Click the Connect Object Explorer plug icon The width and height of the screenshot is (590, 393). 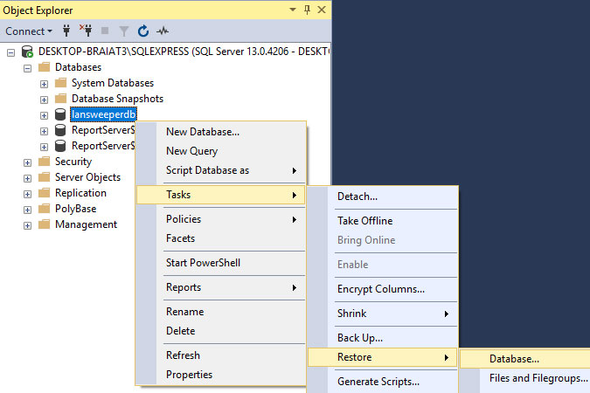tap(66, 31)
